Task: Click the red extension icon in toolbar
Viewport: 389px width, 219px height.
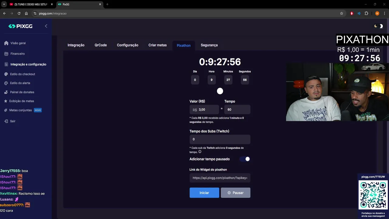Action: [x=352, y=13]
